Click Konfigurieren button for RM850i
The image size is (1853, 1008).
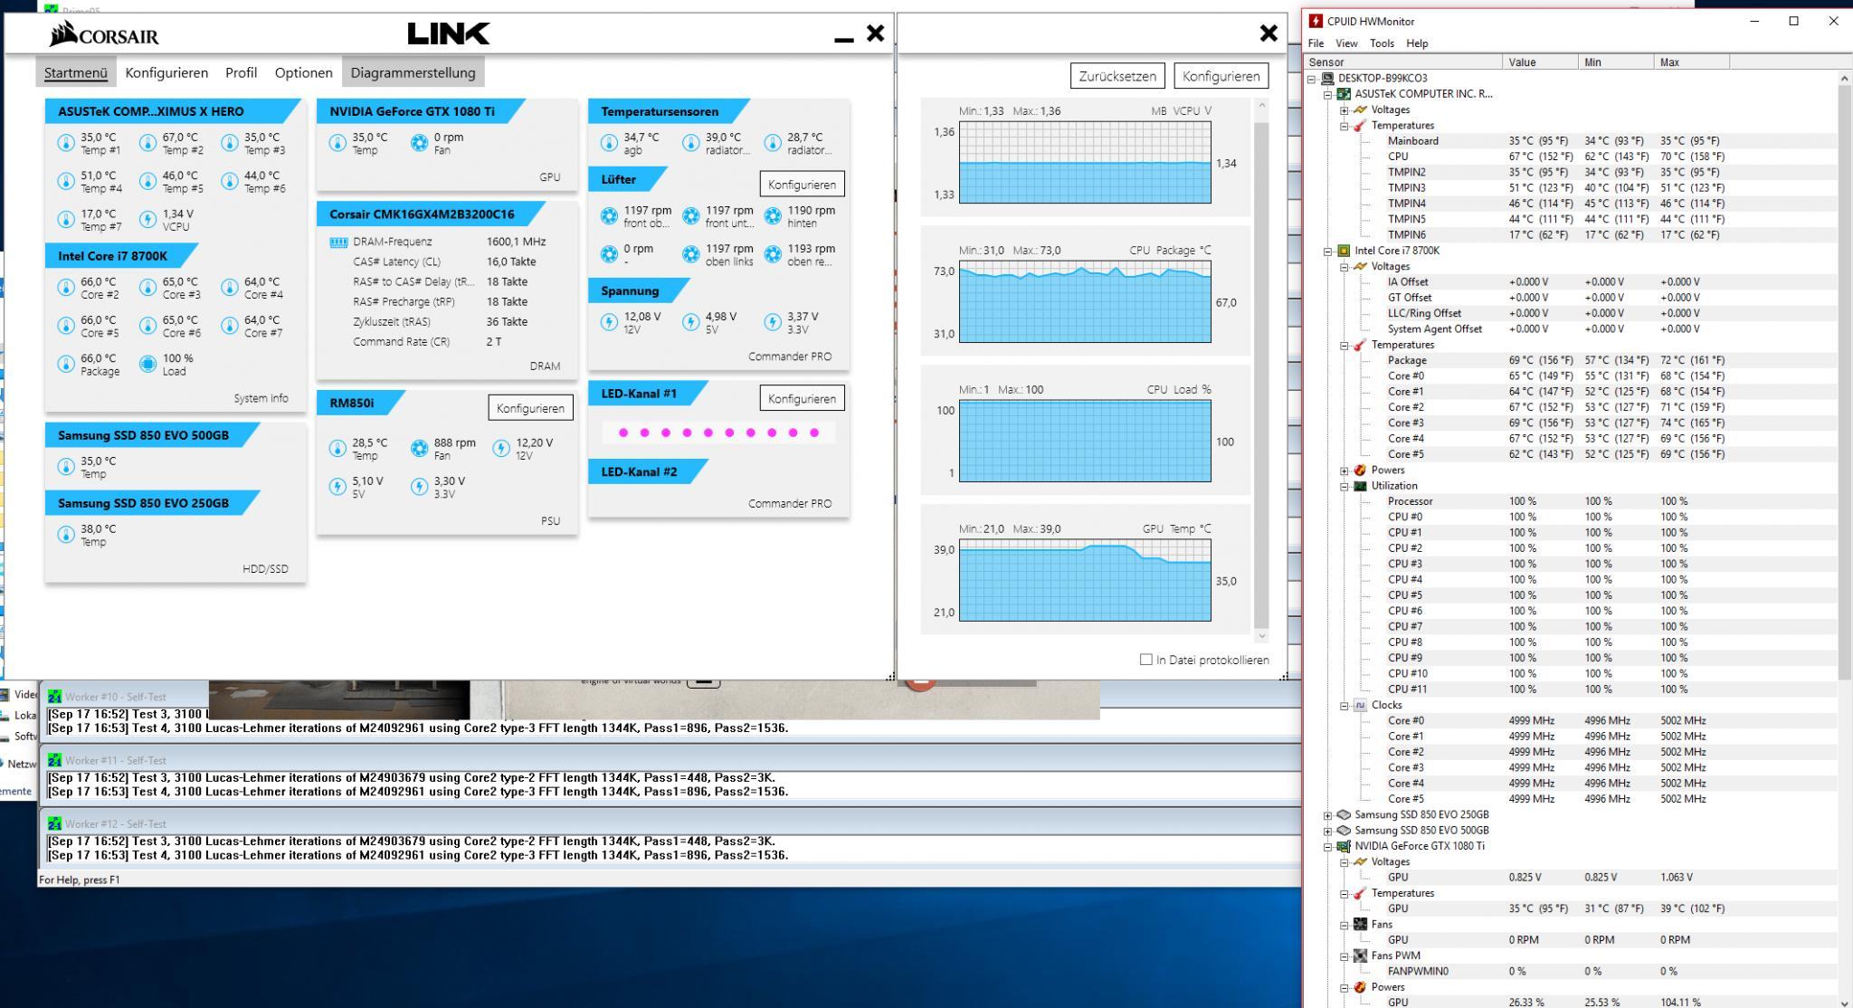click(x=530, y=408)
